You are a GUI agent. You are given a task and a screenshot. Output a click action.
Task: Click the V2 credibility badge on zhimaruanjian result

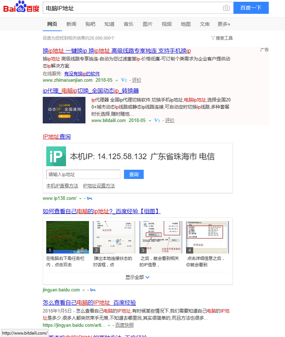tap(124, 80)
